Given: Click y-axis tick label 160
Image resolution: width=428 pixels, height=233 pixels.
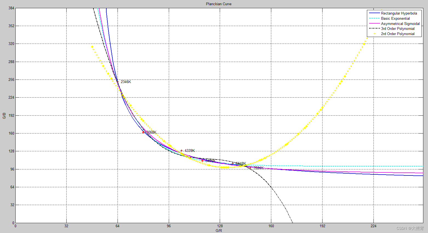Looking at the screenshot, I should 11,133.
